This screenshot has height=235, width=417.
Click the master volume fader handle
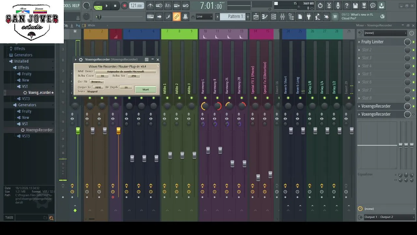(x=78, y=131)
